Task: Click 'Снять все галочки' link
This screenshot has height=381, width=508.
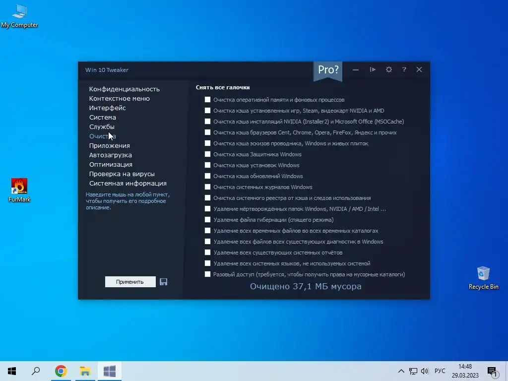Action: (x=223, y=87)
